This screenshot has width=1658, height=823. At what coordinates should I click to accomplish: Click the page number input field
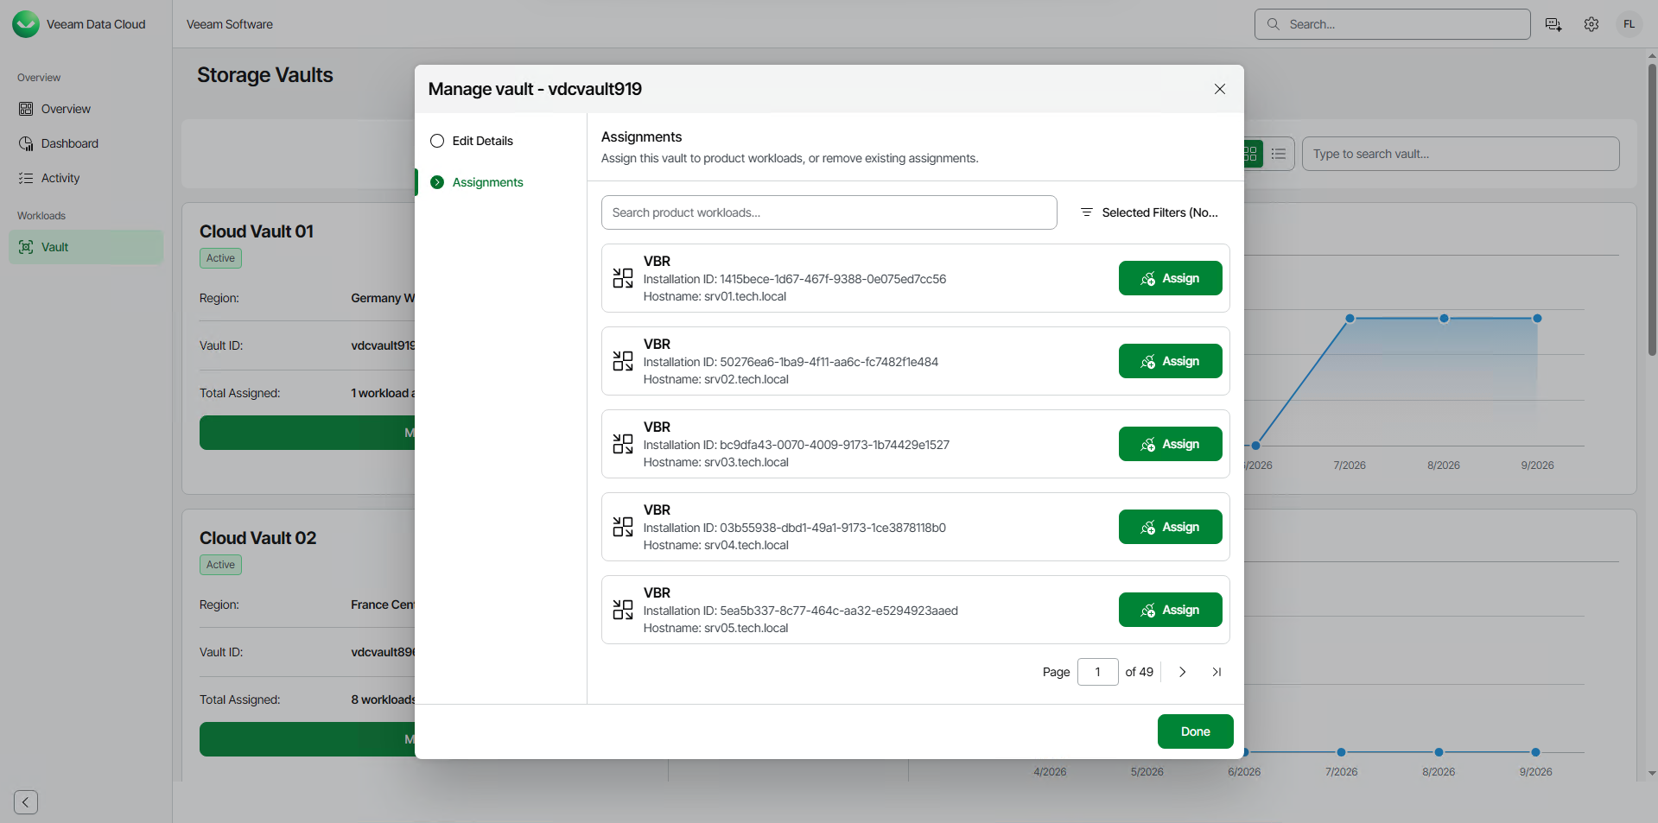point(1097,672)
